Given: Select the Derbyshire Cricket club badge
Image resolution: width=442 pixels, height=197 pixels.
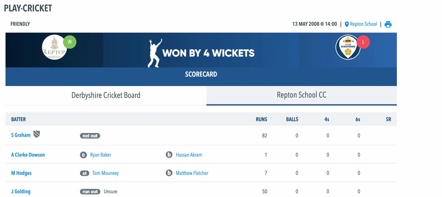Looking at the screenshot, I should click(x=348, y=47).
